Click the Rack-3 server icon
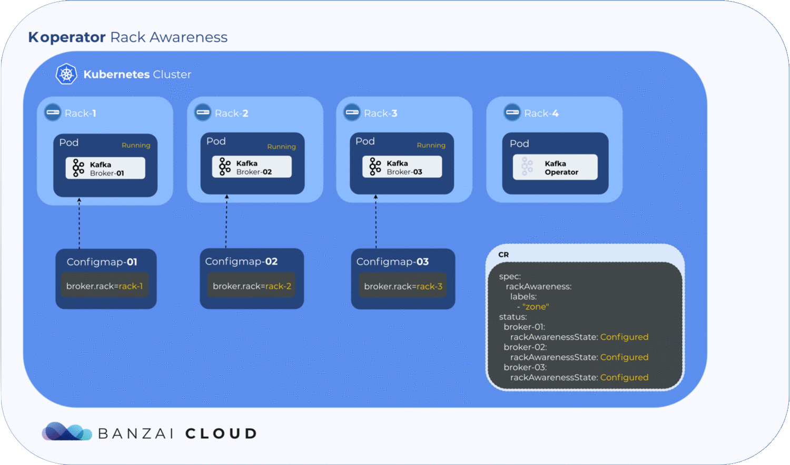Screen dimensions: 790x465 (x=352, y=112)
